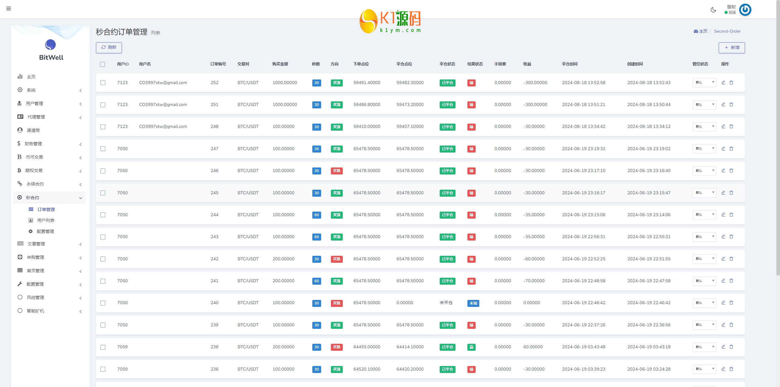This screenshot has height=387, width=780.
Task: Click the blue power profile icon
Action: pyautogui.click(x=745, y=10)
